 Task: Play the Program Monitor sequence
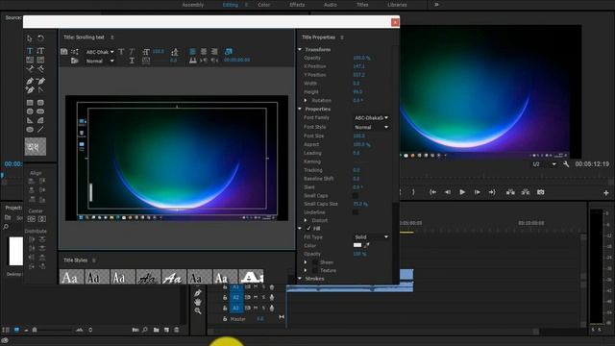click(462, 192)
